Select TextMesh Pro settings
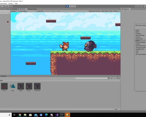 tap(140, 49)
